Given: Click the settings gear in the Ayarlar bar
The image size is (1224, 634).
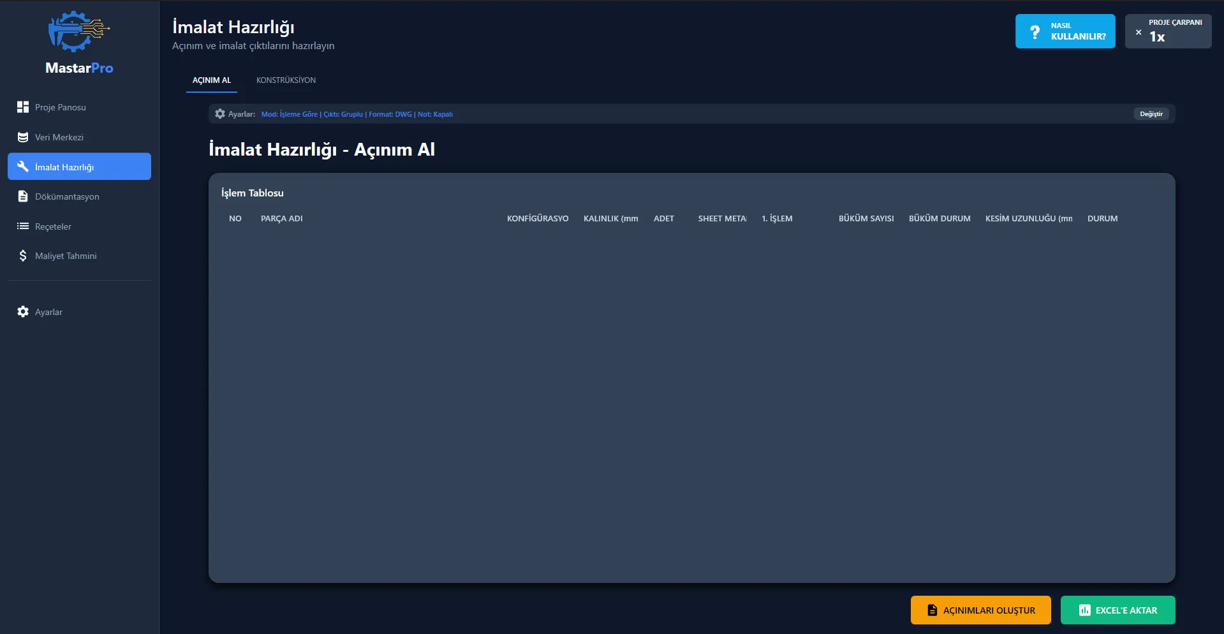Looking at the screenshot, I should pos(220,114).
